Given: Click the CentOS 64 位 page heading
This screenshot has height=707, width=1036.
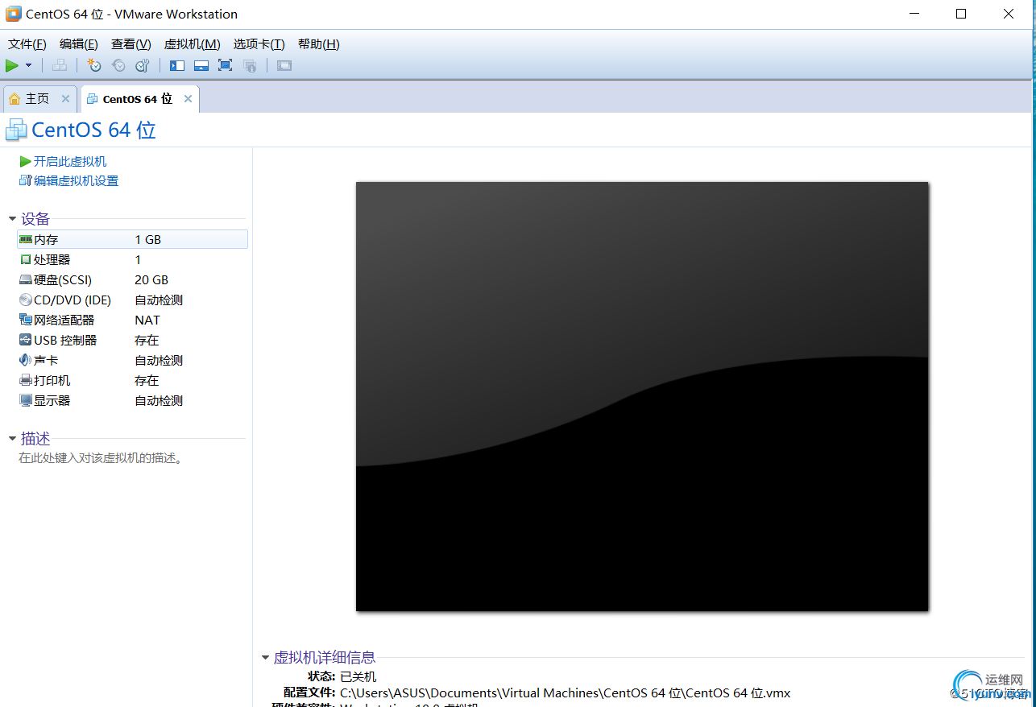Looking at the screenshot, I should coord(93,130).
